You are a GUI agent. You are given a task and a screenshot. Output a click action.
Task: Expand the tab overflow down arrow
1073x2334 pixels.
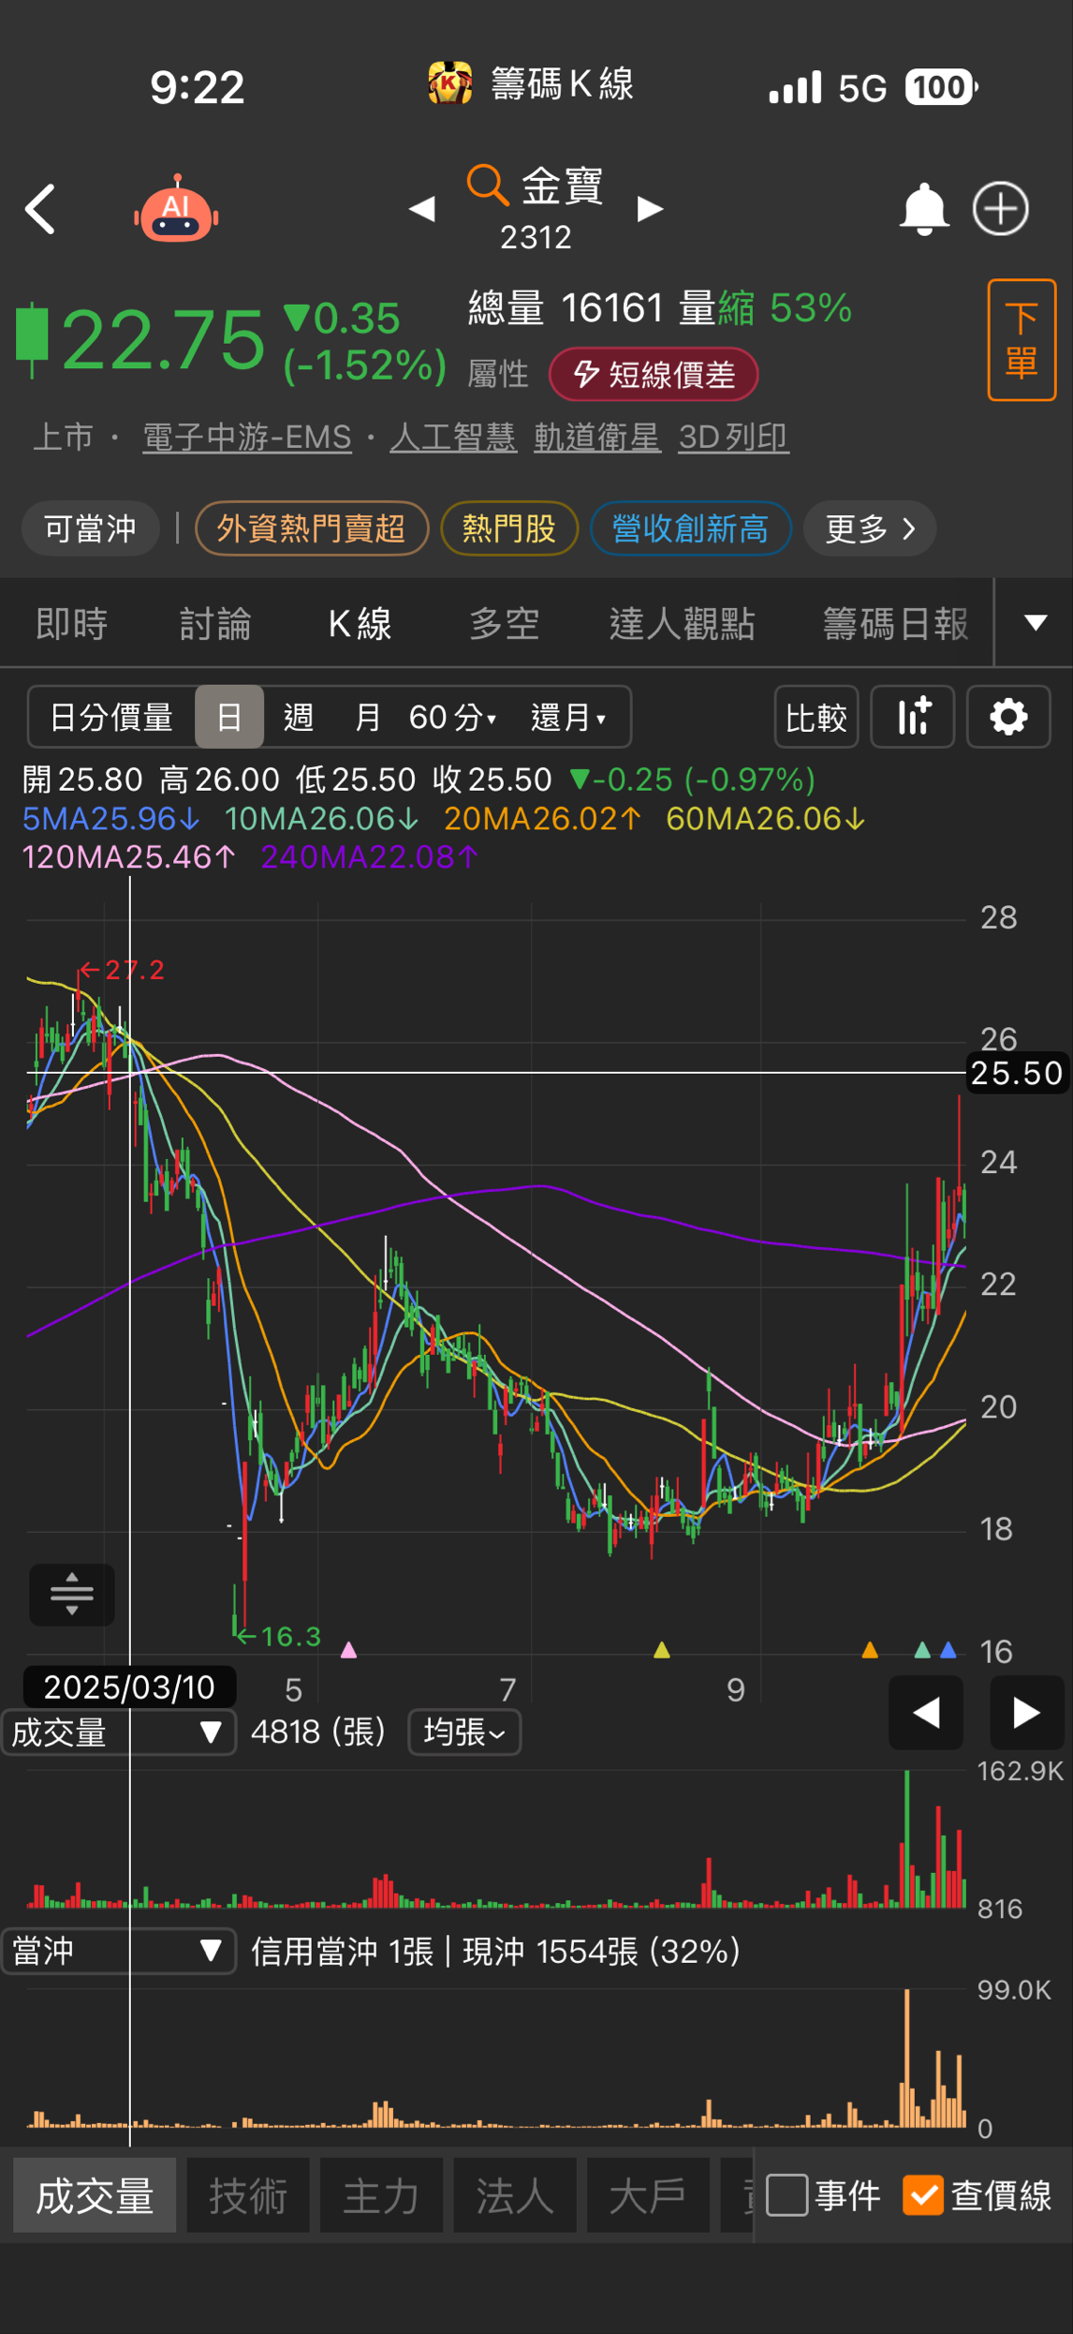click(x=1035, y=622)
